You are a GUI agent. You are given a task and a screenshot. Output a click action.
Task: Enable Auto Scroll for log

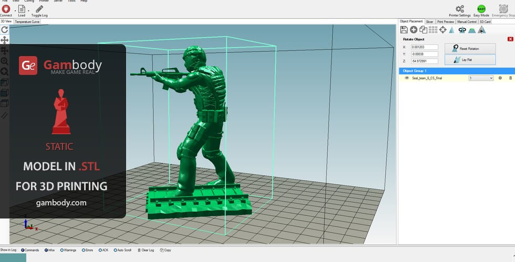[x=115, y=250]
